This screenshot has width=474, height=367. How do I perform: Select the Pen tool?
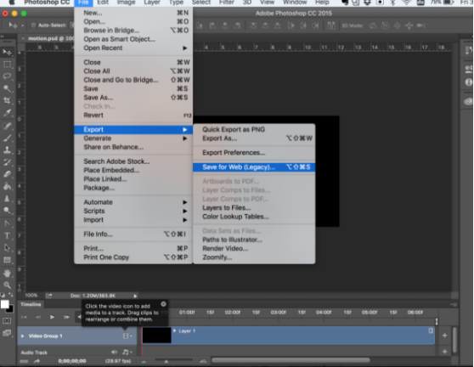point(8,223)
